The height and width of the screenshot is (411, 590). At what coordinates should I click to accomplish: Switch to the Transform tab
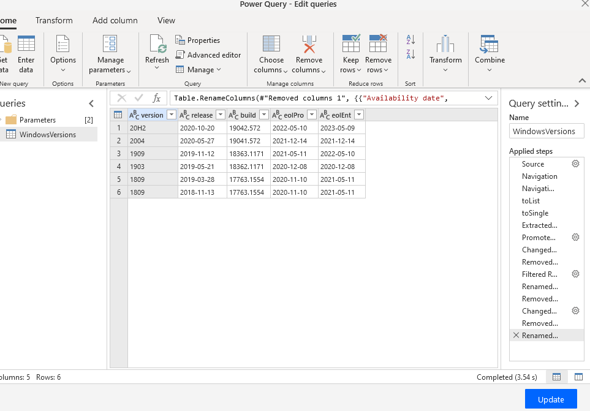(x=54, y=20)
